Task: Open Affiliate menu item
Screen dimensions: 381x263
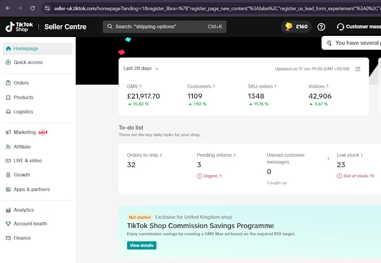Action: 38,147
